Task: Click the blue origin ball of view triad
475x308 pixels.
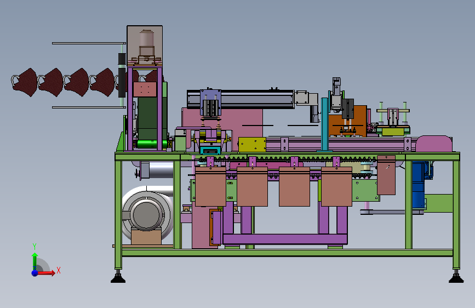Action: pyautogui.click(x=35, y=273)
